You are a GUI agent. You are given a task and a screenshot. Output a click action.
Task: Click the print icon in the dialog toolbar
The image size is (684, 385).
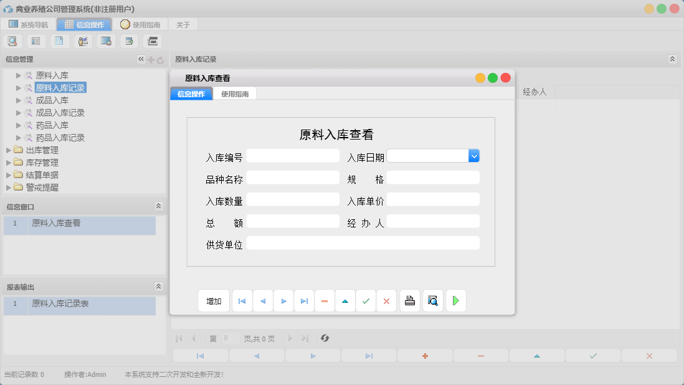(409, 300)
